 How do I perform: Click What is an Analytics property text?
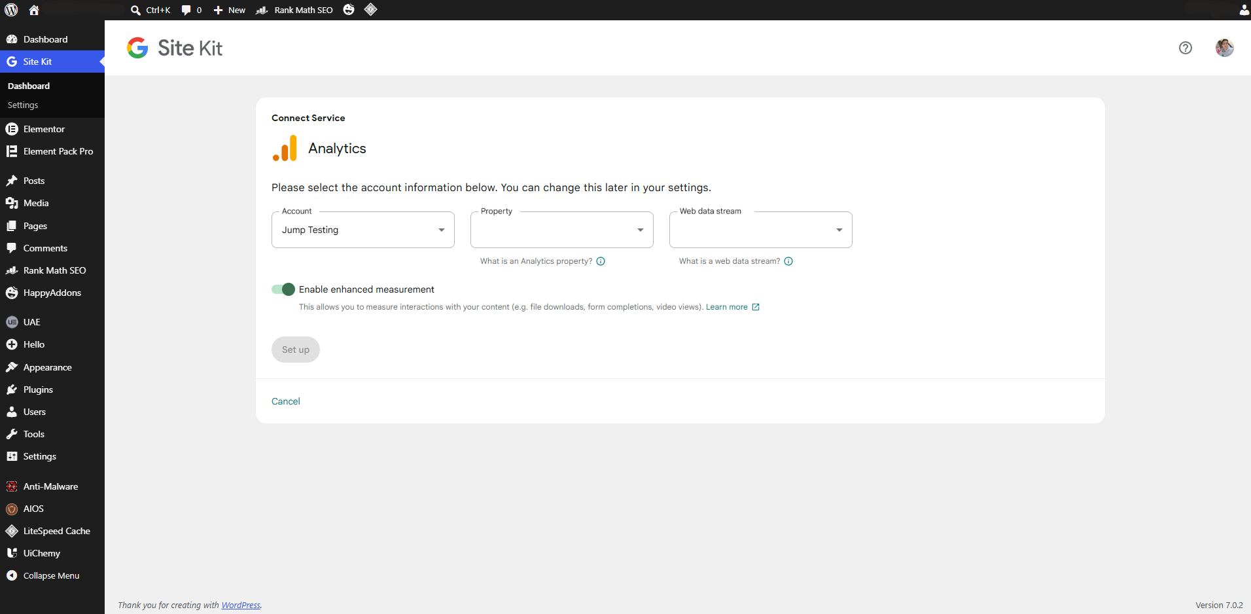(x=536, y=261)
